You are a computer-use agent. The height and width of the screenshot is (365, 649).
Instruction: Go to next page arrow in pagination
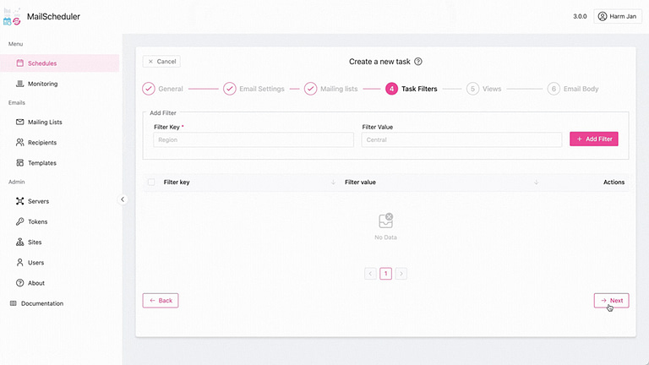click(x=401, y=274)
